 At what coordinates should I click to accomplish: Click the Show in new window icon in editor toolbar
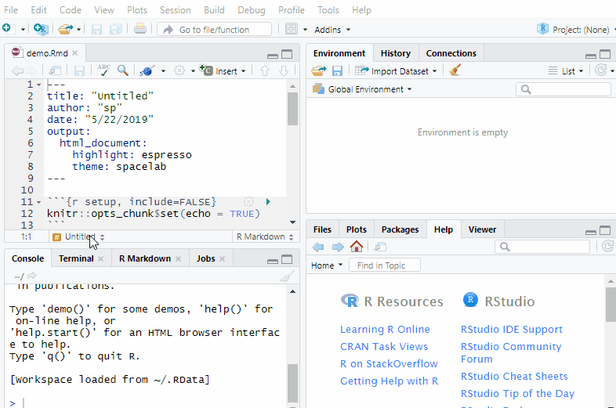[x=55, y=70]
